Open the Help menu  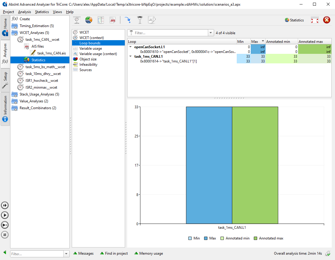tap(70, 12)
